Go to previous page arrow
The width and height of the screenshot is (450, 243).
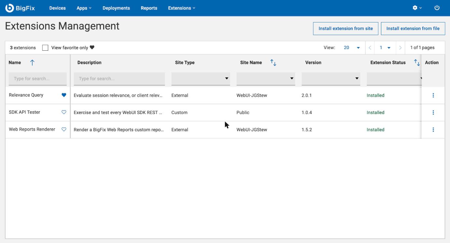(370, 48)
